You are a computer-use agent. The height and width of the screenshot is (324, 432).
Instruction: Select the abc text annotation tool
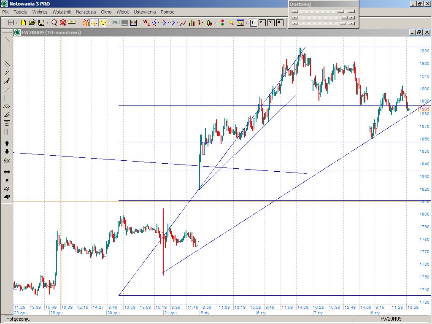click(7, 161)
